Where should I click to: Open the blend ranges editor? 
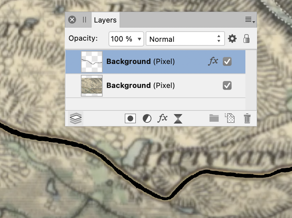[x=178, y=118]
